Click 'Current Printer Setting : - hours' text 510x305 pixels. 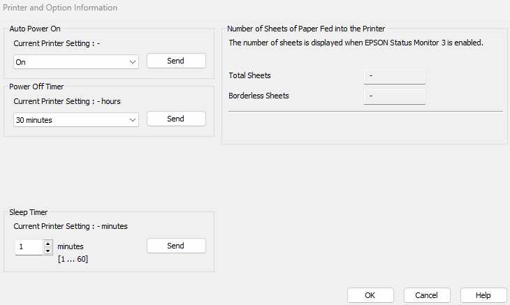point(67,101)
